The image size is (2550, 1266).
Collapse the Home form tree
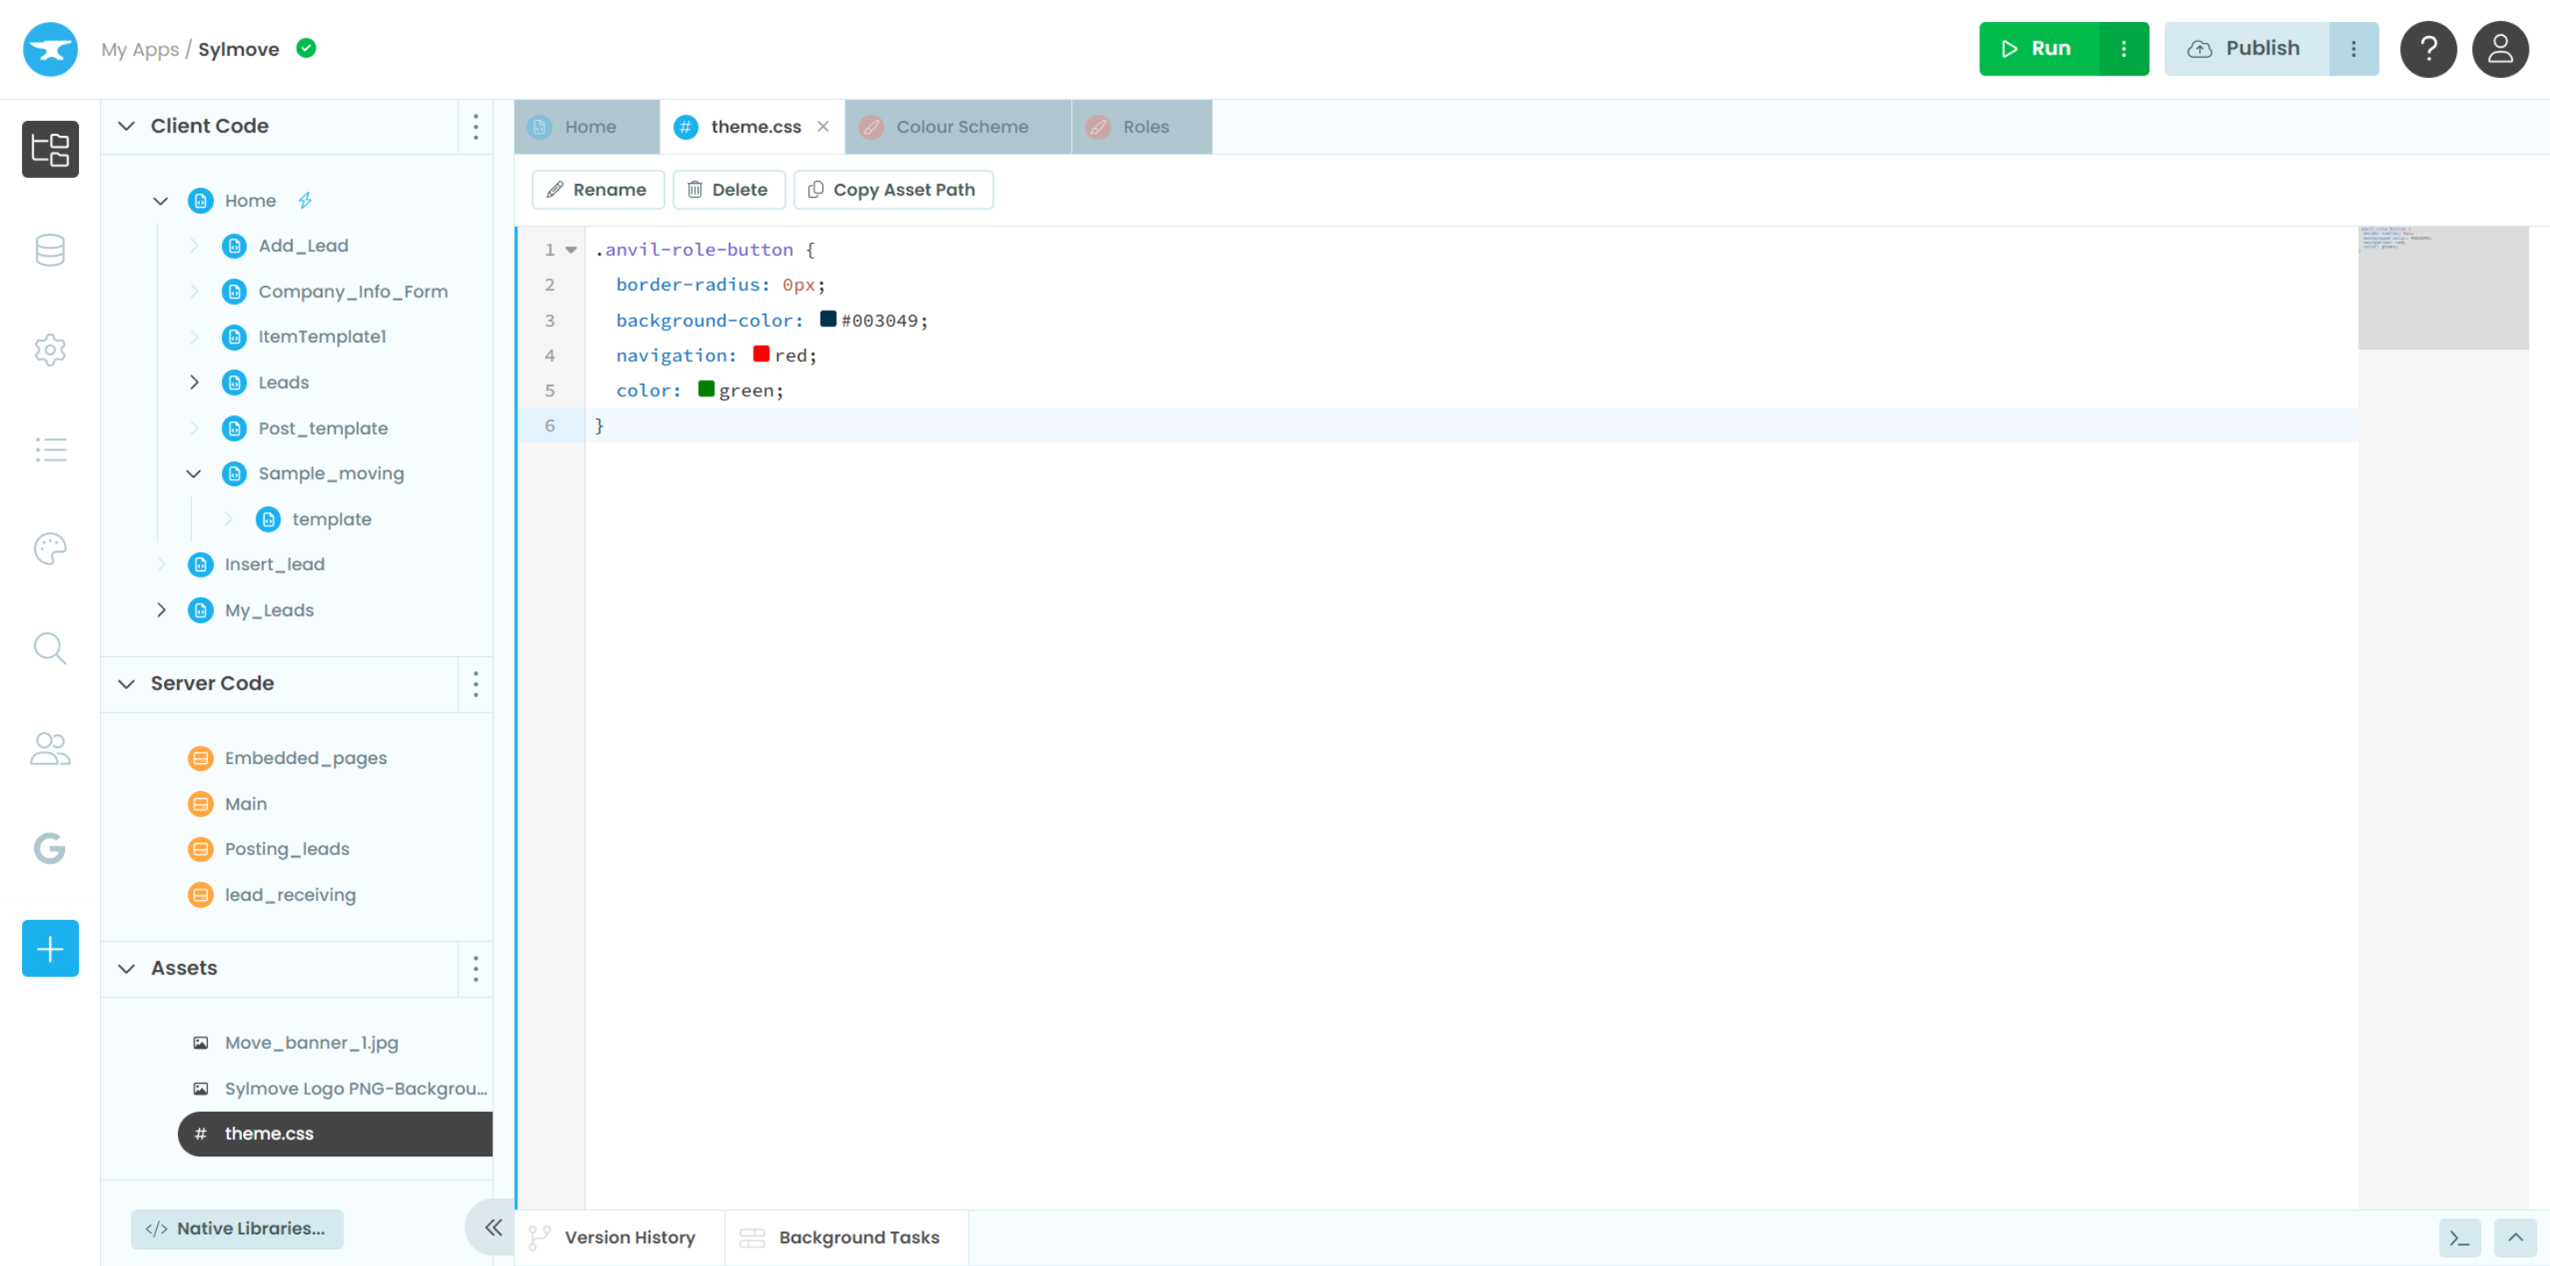click(160, 201)
